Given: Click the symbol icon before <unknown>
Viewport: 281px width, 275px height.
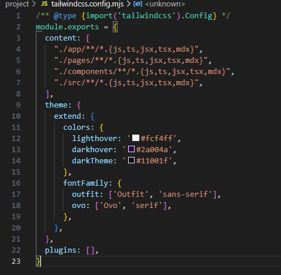Looking at the screenshot, I should coord(138,4).
